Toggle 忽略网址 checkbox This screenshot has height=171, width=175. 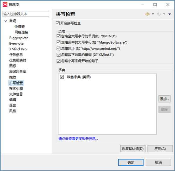coord(58,48)
